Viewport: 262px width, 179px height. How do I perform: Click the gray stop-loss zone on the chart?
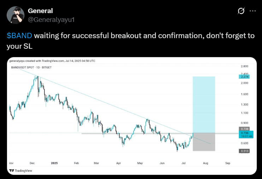(204, 142)
